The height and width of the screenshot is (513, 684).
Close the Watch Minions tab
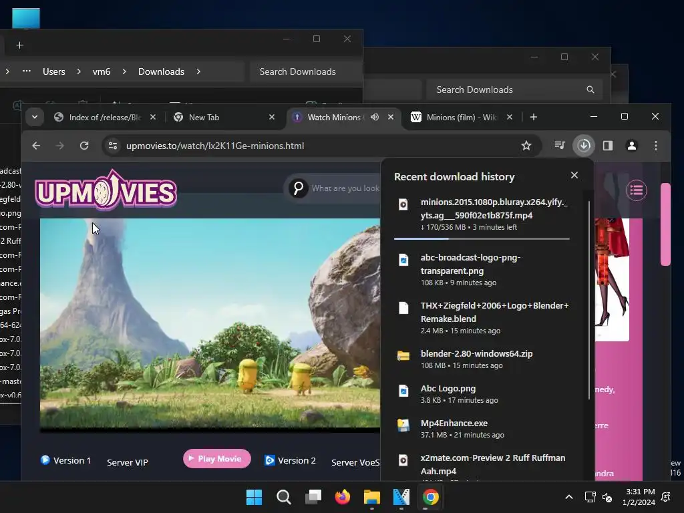point(391,117)
